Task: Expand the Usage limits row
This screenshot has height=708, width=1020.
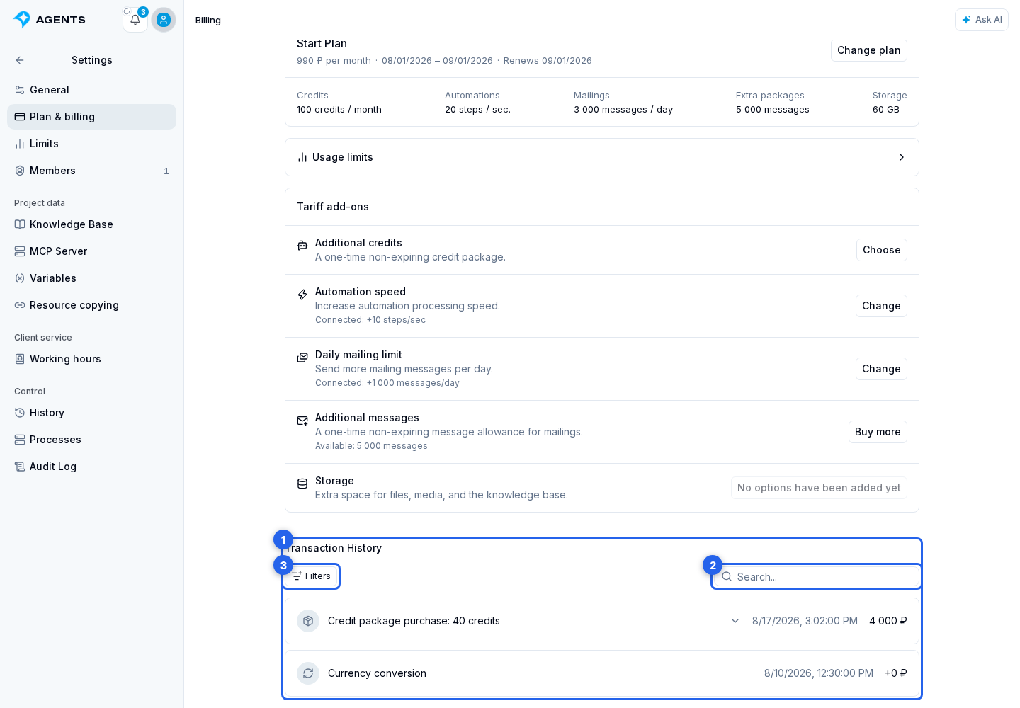Action: pyautogui.click(x=602, y=157)
